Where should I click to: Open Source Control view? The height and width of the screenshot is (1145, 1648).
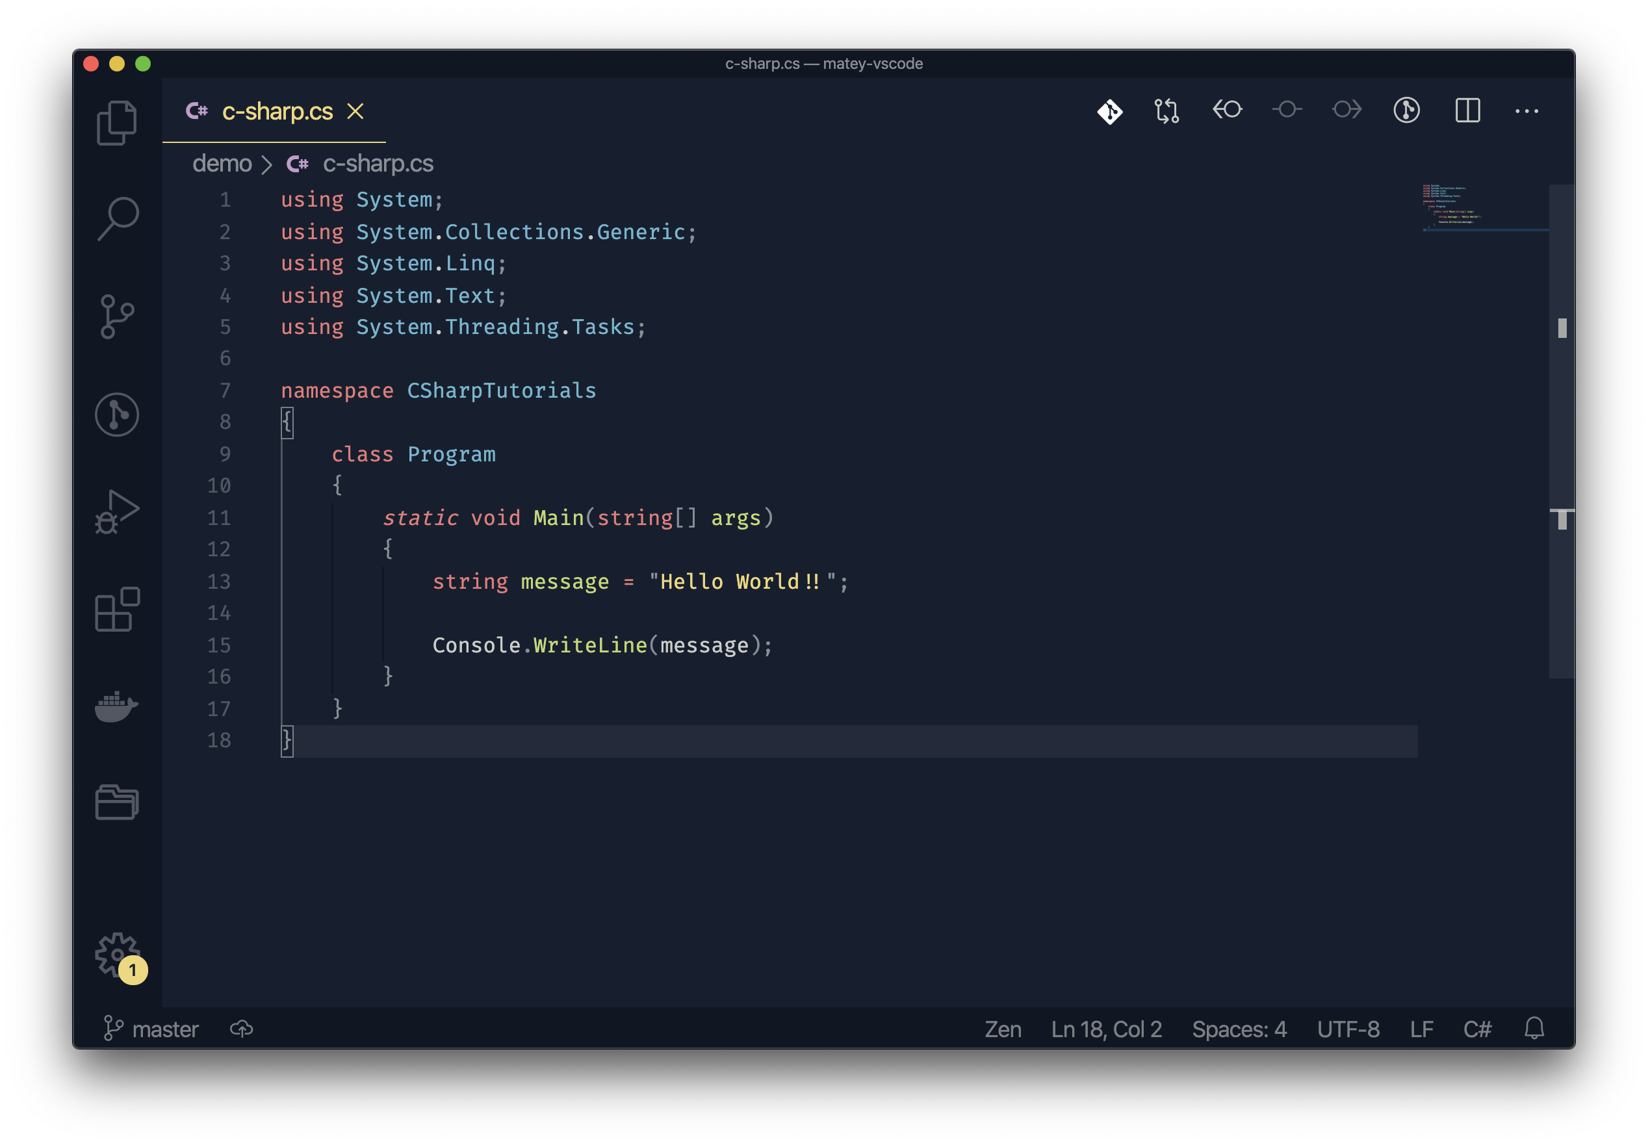[117, 316]
